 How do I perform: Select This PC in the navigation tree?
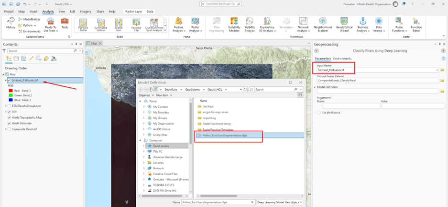(157, 151)
